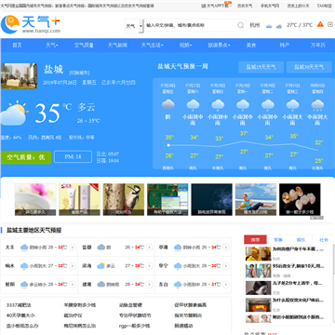Screen dimensions: 335x335
Task: Open the 95后微女子 news headline
Action: tap(298, 266)
